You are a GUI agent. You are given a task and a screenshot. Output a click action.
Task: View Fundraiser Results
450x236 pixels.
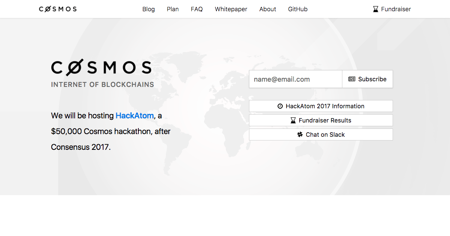[x=325, y=120]
